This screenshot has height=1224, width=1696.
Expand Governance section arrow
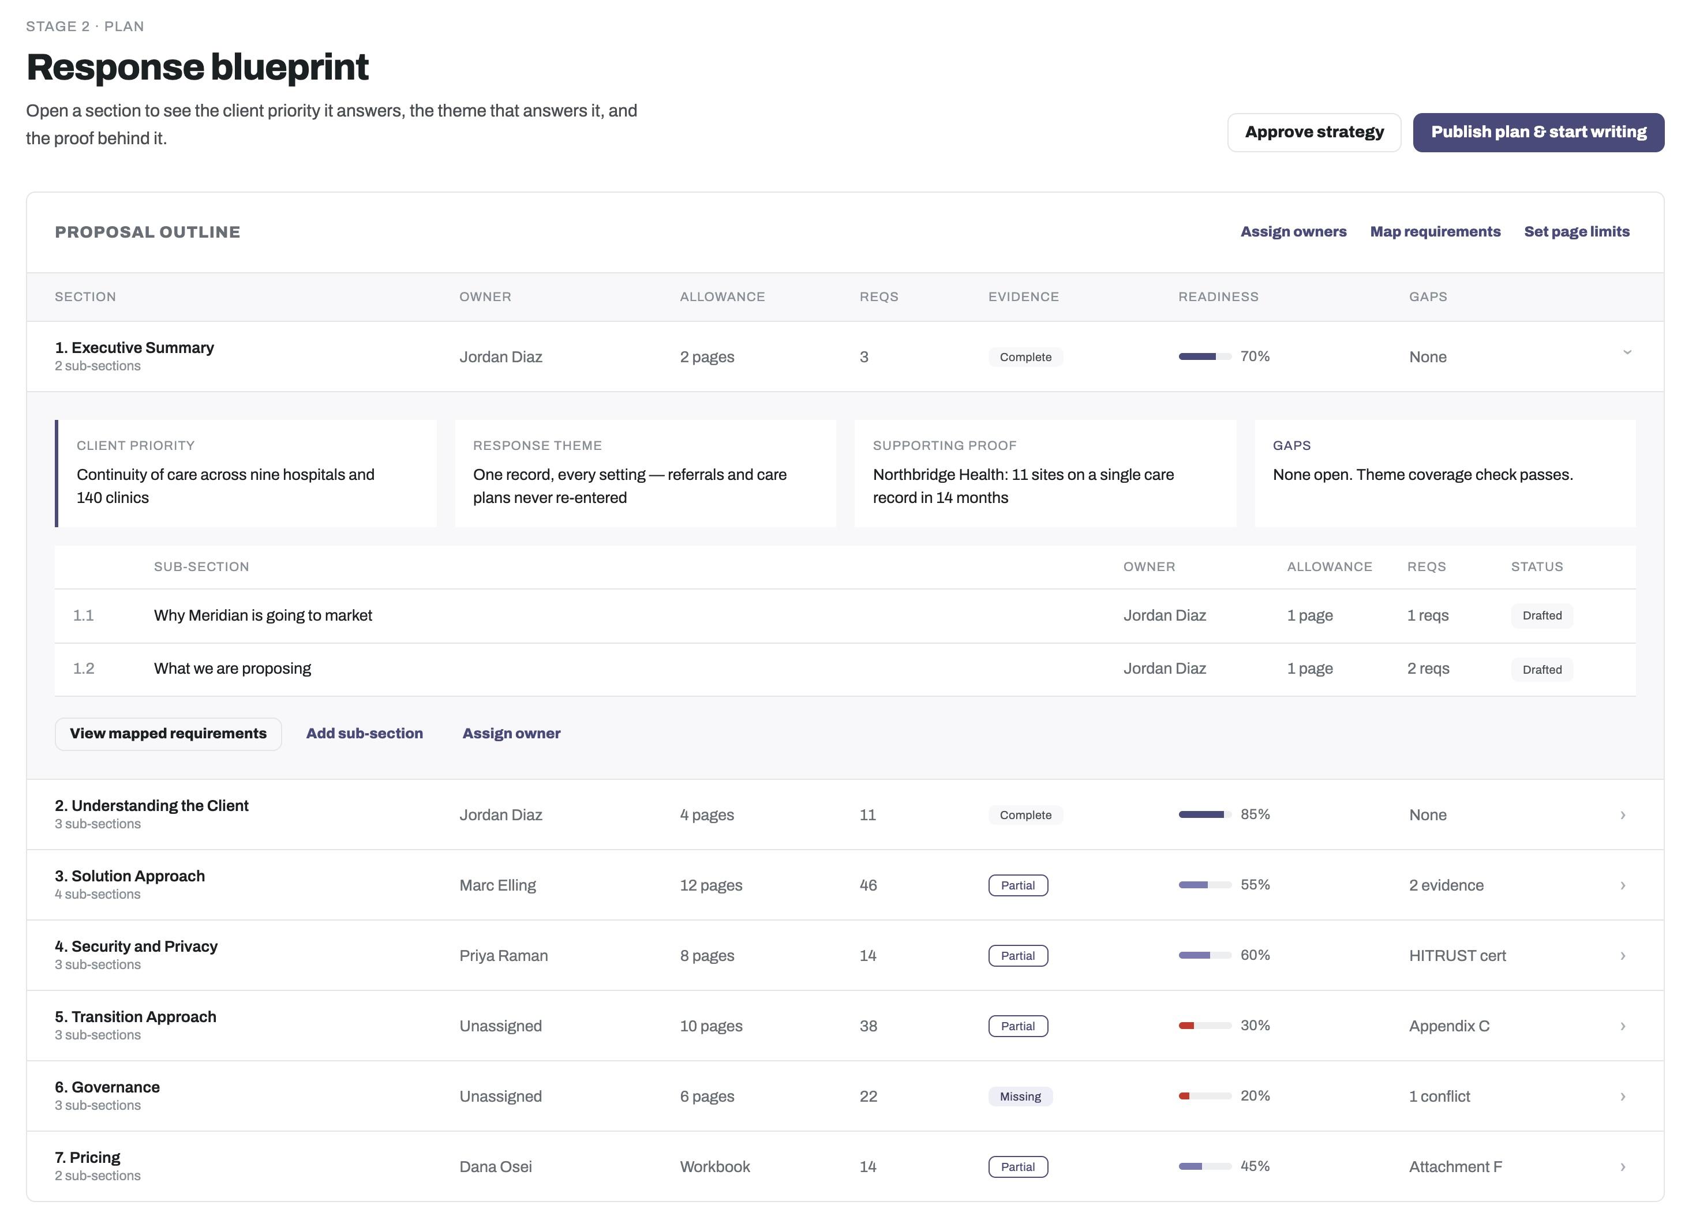[x=1623, y=1096]
